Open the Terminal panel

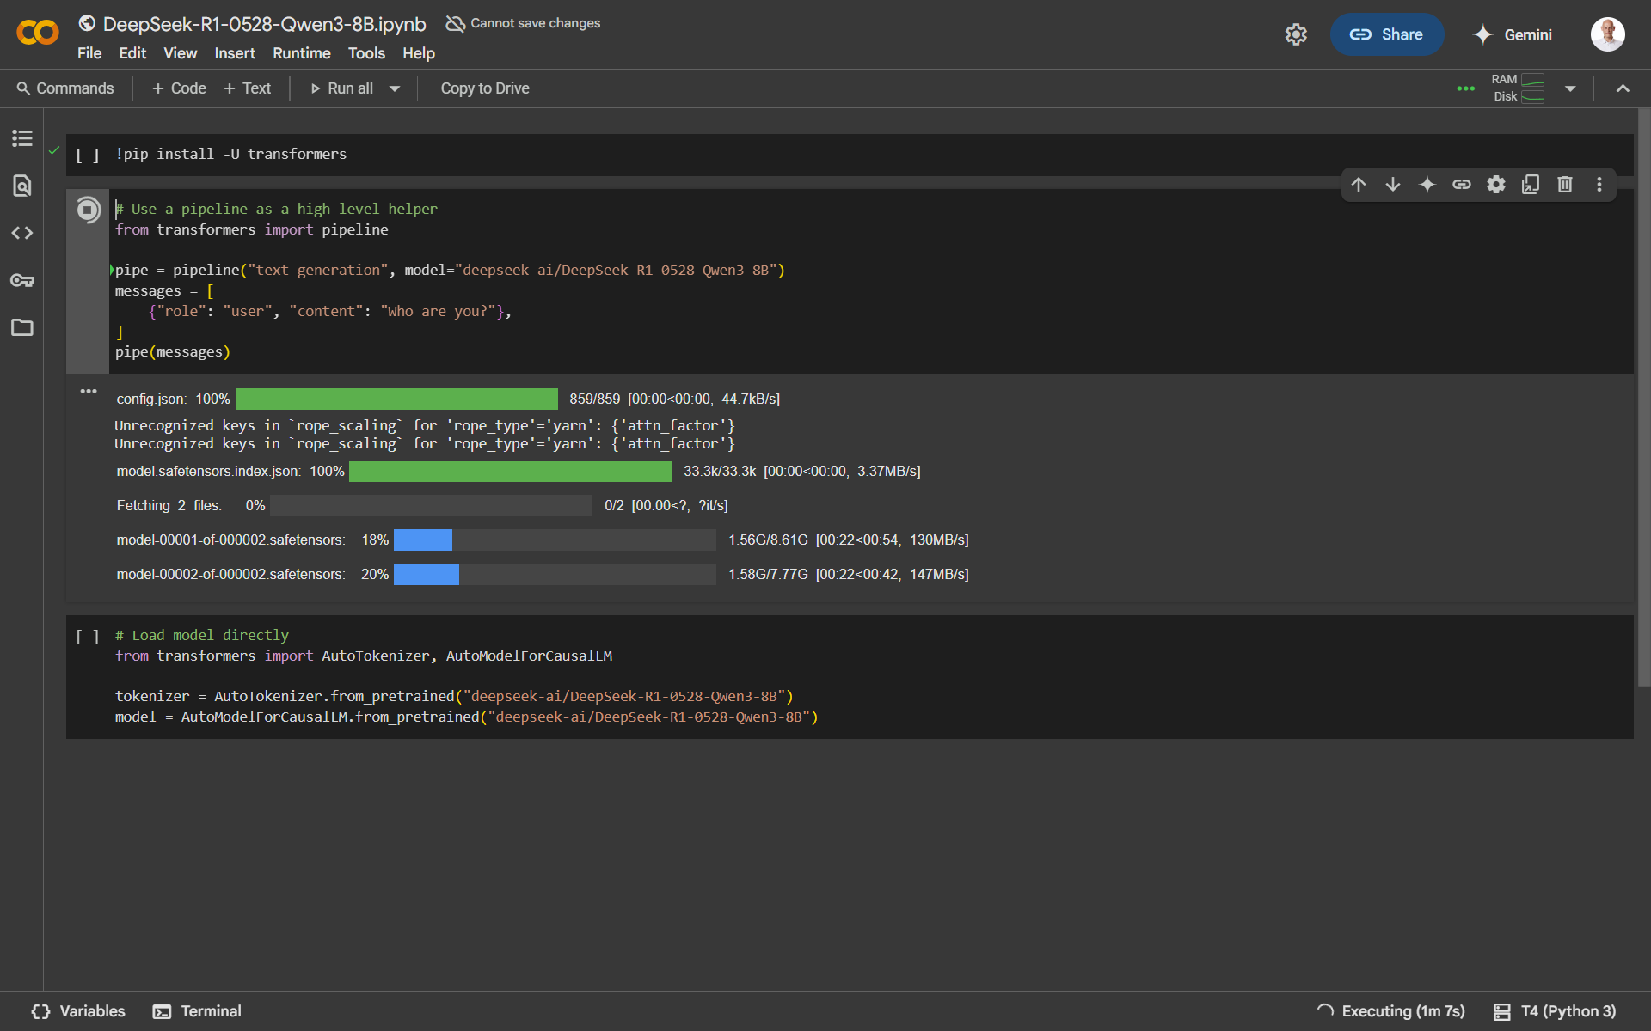tap(197, 1011)
